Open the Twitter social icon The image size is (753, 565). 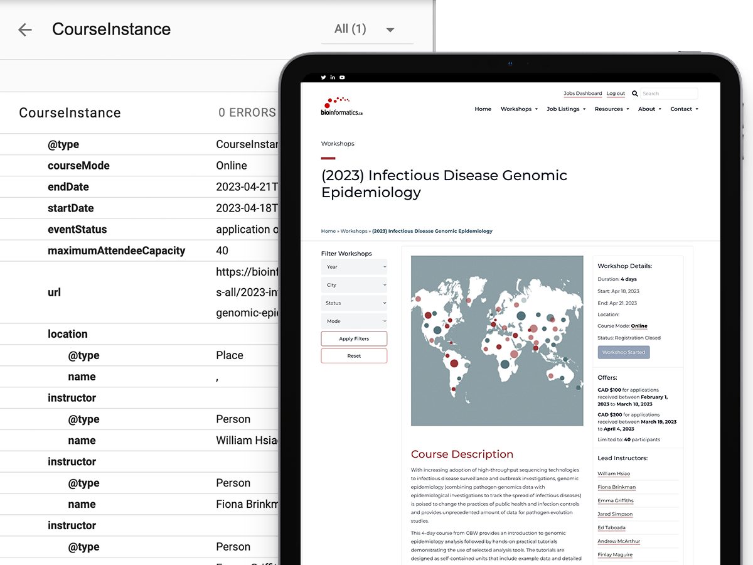click(x=323, y=77)
